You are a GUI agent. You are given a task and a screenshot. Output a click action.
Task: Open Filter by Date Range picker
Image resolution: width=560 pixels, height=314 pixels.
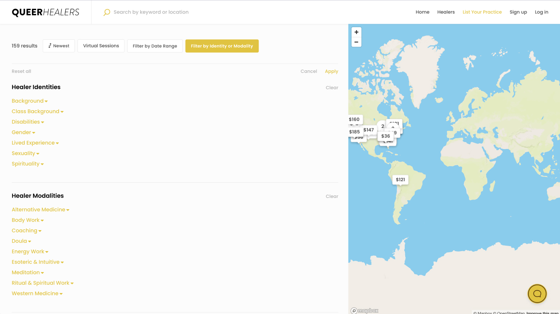click(155, 46)
